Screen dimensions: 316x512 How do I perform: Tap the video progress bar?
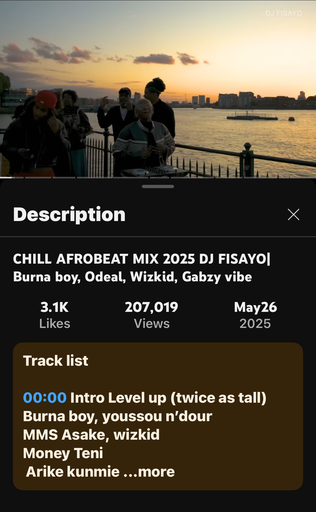[158, 177]
